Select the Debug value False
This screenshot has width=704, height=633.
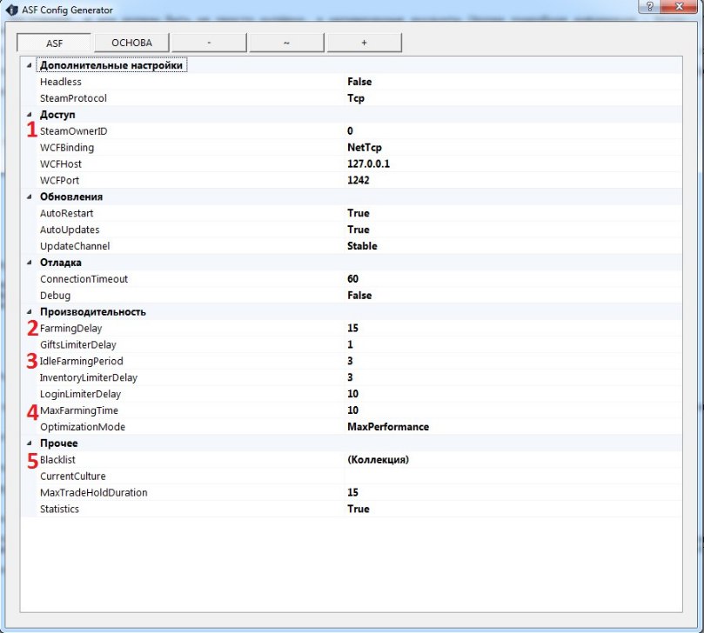click(359, 295)
